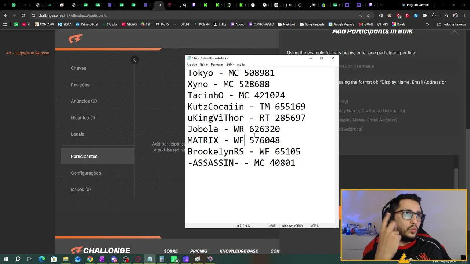Open Issues (0) in the sidebar

(81, 189)
